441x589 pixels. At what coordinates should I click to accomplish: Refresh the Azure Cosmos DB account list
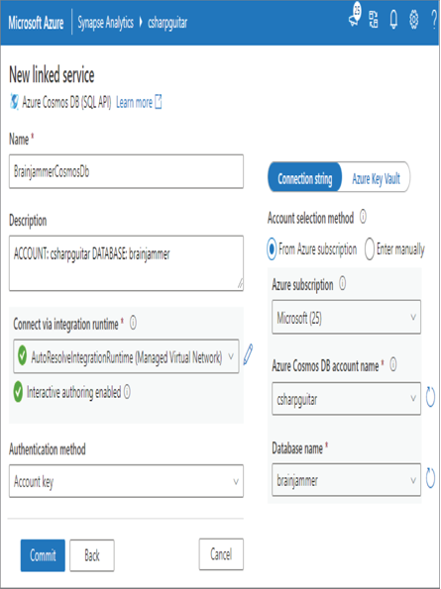(430, 397)
